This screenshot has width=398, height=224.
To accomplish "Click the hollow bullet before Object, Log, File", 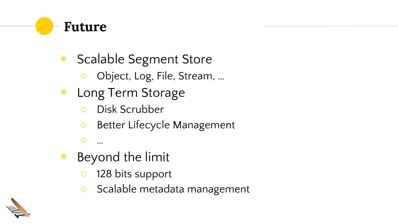I will (84, 76).
